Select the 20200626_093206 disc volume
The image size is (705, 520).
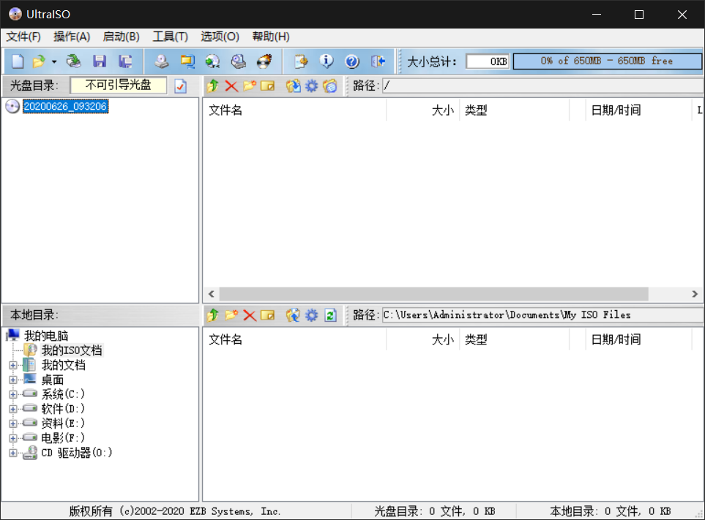(66, 107)
